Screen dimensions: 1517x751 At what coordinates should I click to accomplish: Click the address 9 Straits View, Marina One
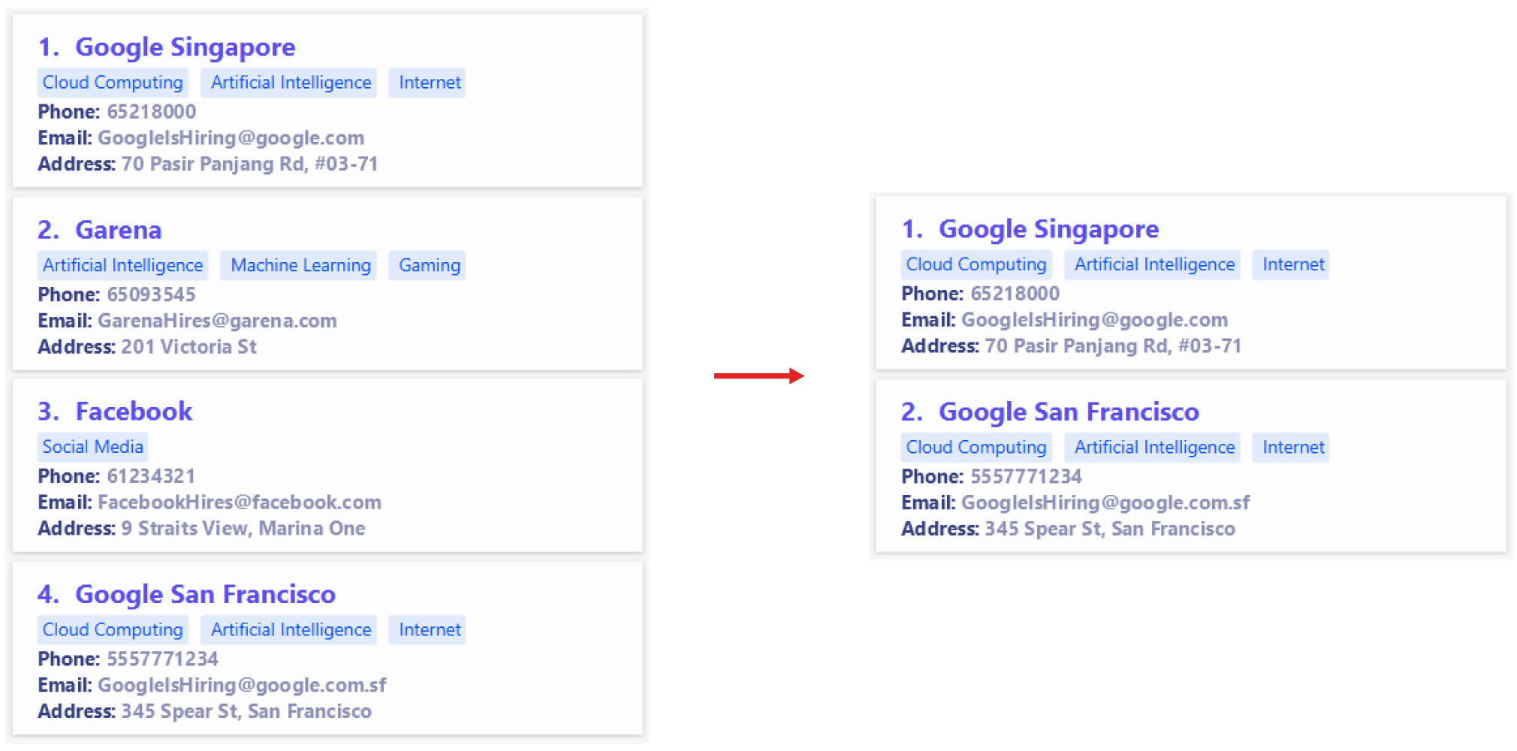point(243,529)
